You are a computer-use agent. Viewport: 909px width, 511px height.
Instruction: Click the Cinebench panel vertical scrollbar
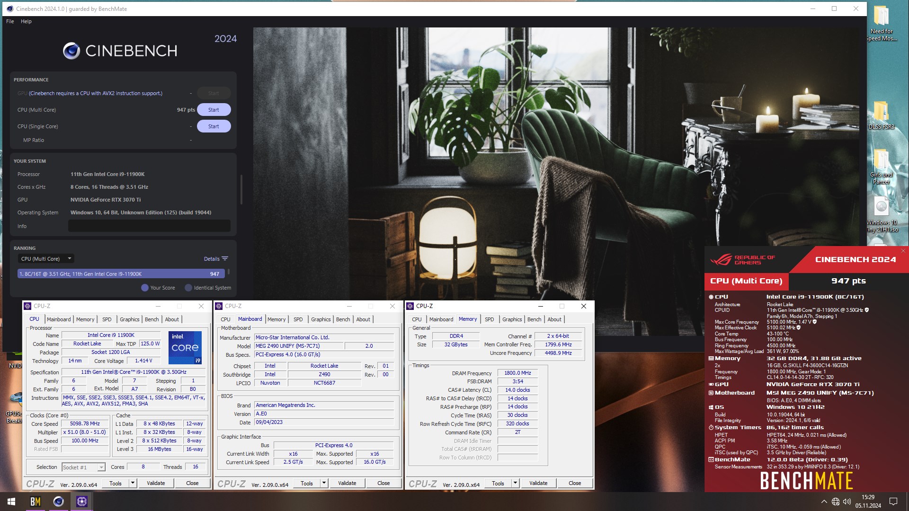tap(241, 189)
